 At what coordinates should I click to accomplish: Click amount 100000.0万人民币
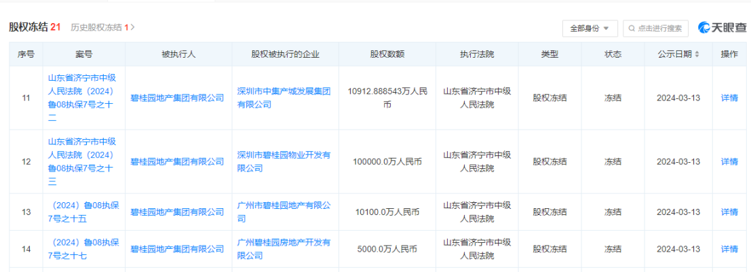pyautogui.click(x=387, y=161)
